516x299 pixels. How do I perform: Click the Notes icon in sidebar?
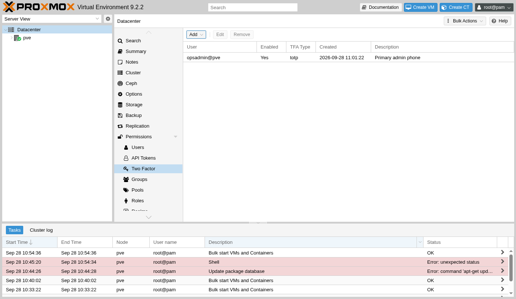point(120,62)
